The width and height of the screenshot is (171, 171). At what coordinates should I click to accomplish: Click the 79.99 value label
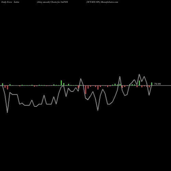click(x=157, y=84)
